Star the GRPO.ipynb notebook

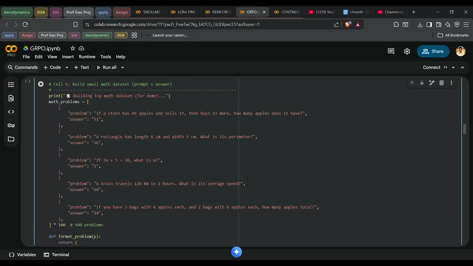tap(73, 48)
